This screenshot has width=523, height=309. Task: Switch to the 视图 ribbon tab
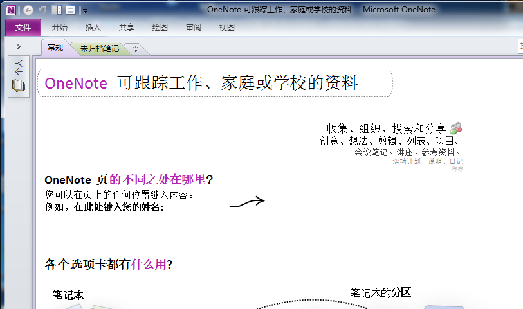227,27
